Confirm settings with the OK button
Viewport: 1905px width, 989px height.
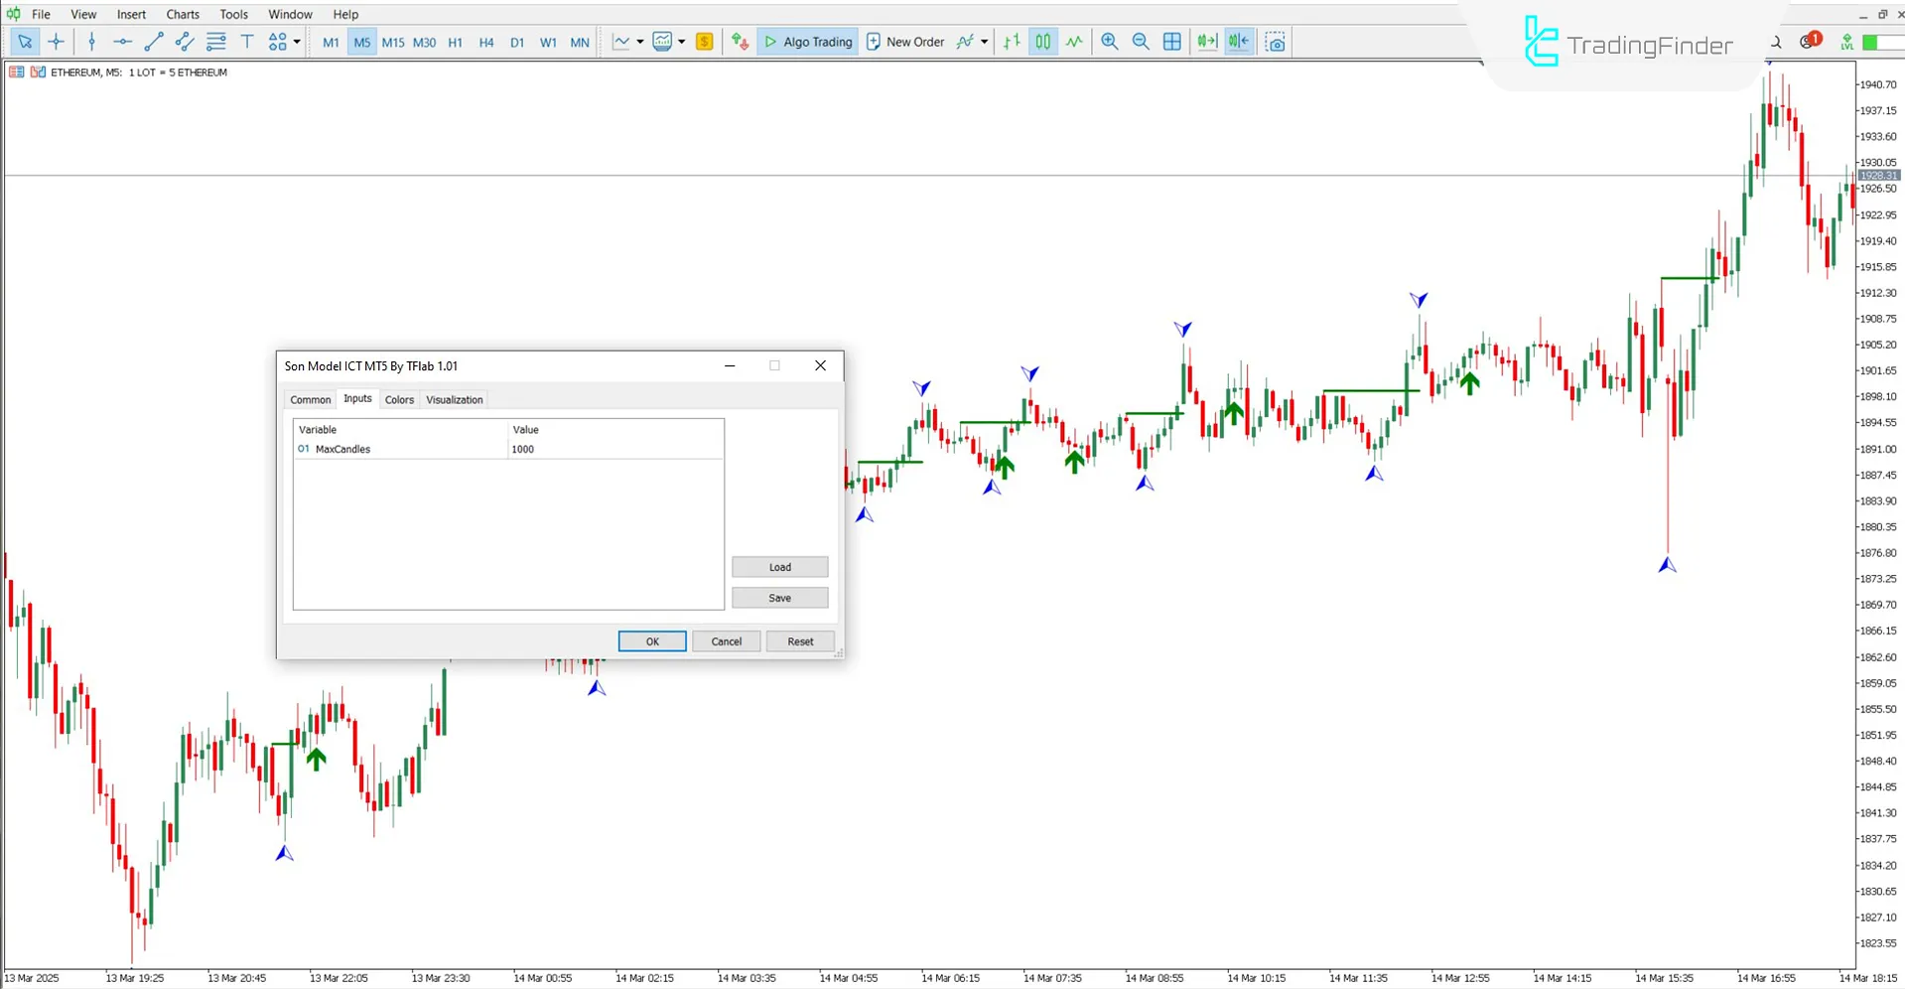pyautogui.click(x=651, y=640)
